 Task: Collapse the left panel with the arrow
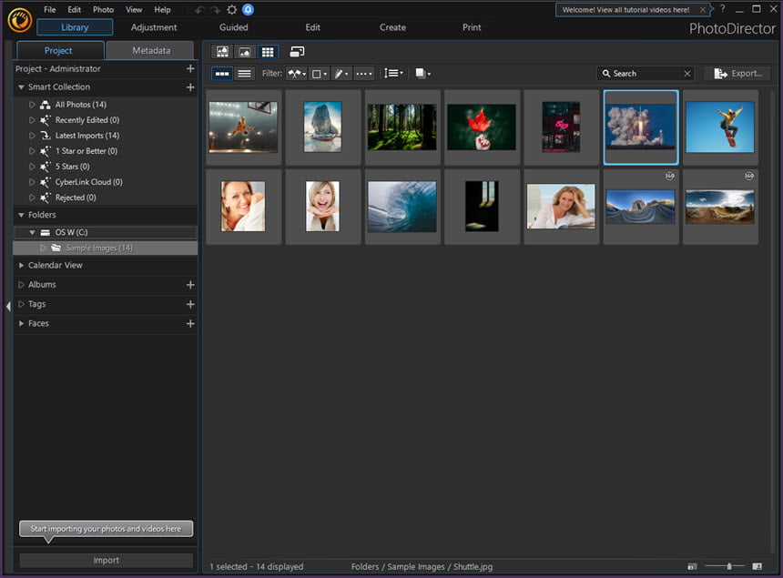[x=8, y=306]
